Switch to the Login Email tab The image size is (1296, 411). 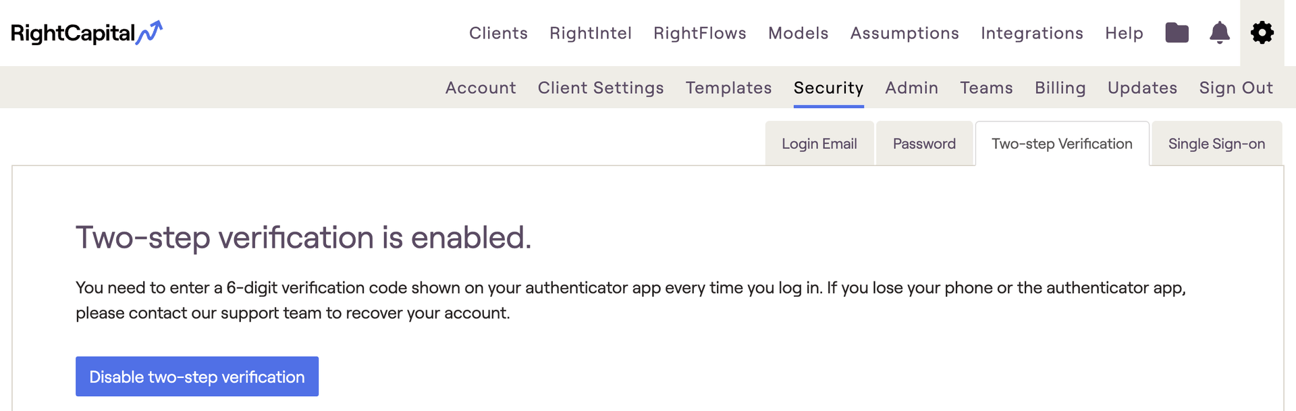(x=819, y=144)
